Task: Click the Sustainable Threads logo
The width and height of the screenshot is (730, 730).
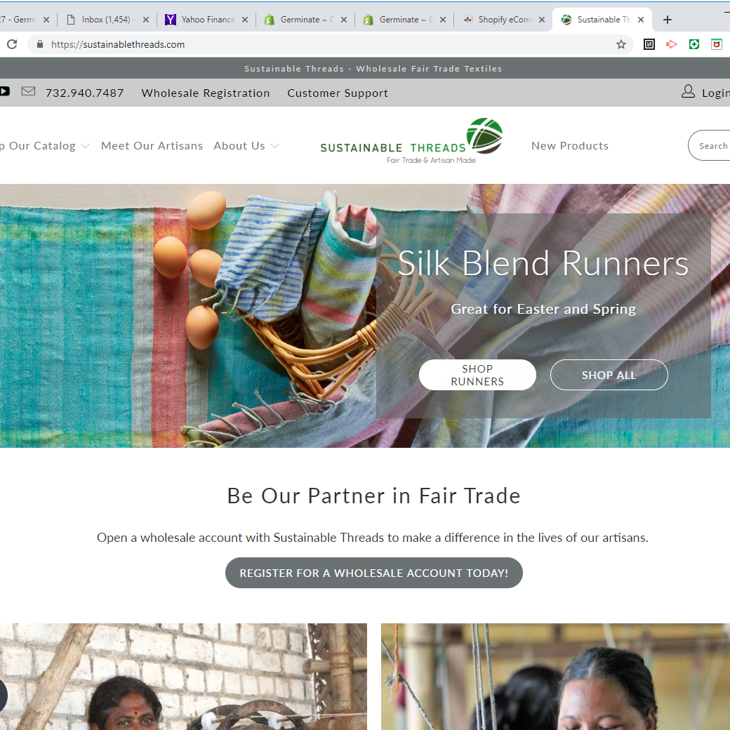Action: pyautogui.click(x=411, y=141)
